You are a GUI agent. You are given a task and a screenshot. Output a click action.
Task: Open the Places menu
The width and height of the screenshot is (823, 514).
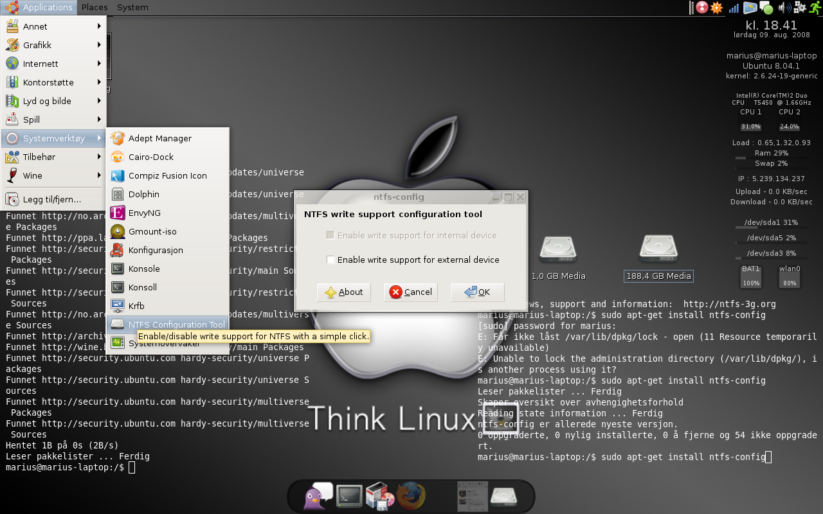(x=95, y=8)
